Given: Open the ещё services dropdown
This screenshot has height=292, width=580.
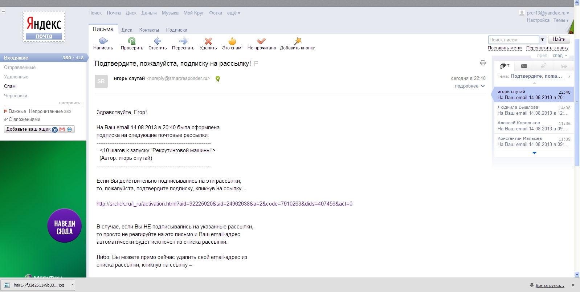Looking at the screenshot, I should tap(233, 13).
